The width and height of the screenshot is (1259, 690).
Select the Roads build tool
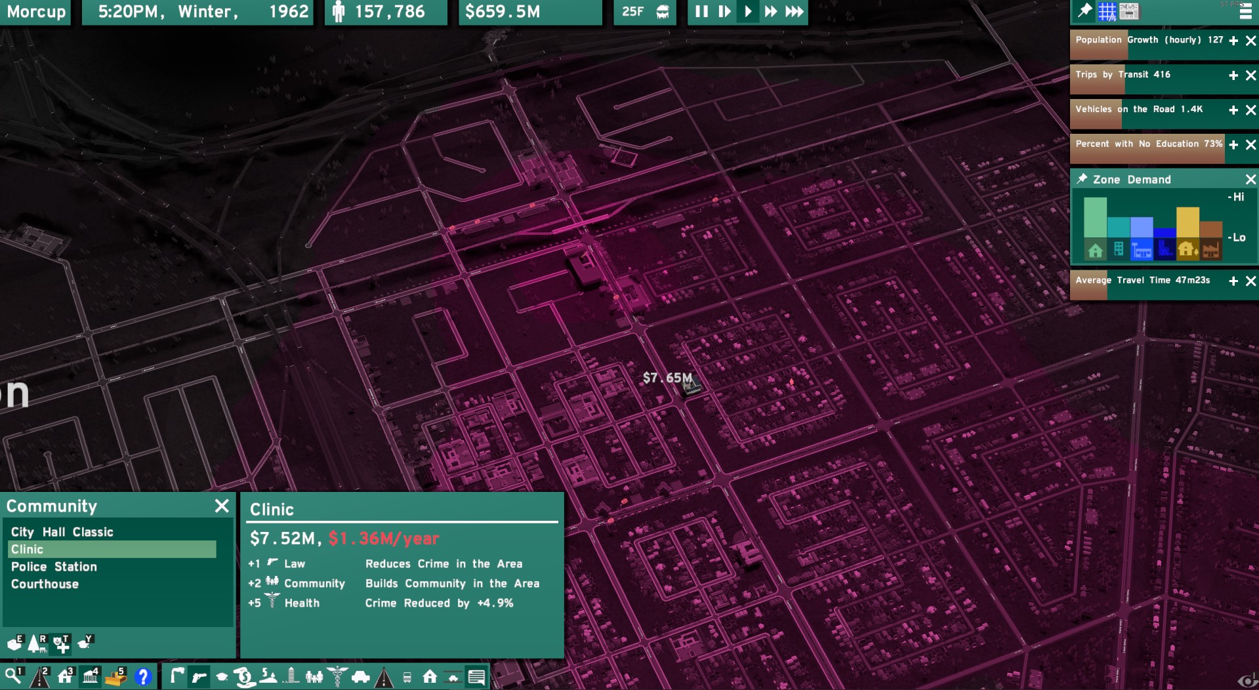(x=40, y=676)
